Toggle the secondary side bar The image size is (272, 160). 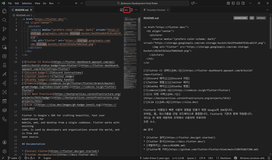[243, 3]
